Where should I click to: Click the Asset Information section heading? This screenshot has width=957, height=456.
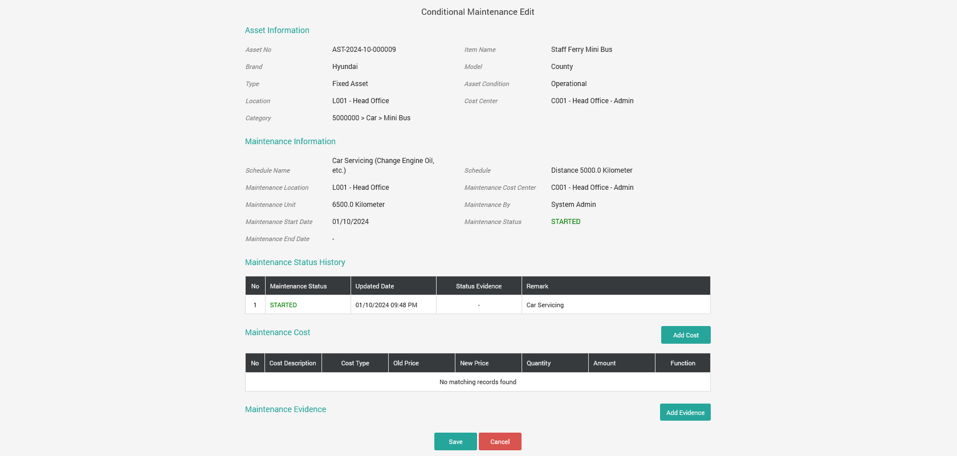[277, 30]
